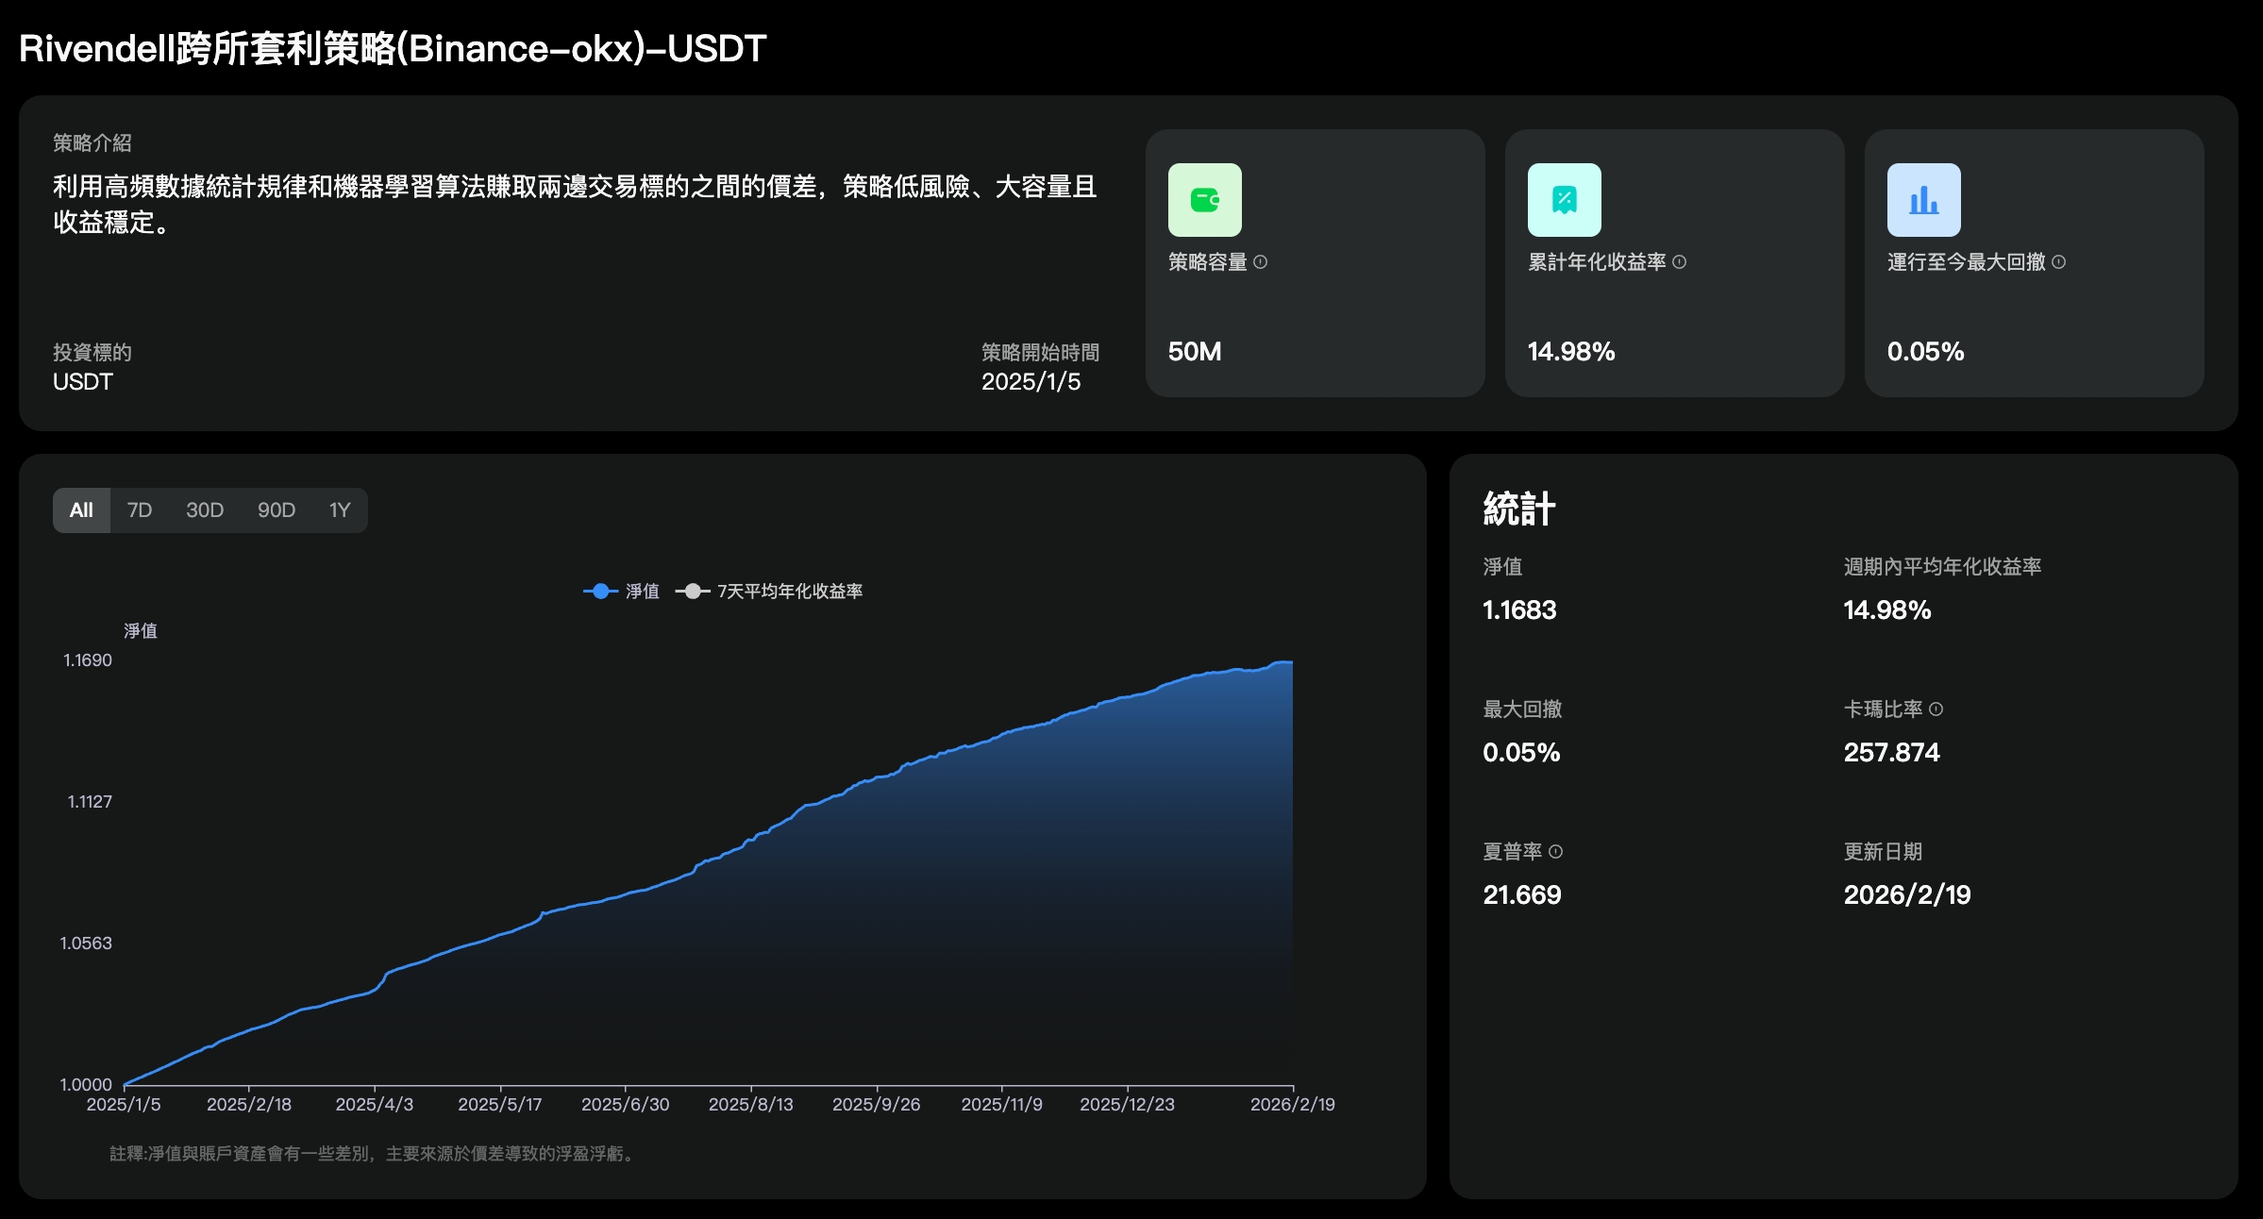
Task: Click the green wallet strategy capacity icon
Action: coord(1204,200)
